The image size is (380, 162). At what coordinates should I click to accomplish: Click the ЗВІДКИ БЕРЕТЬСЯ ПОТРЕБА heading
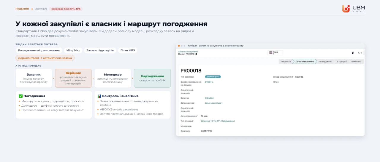click(x=37, y=44)
